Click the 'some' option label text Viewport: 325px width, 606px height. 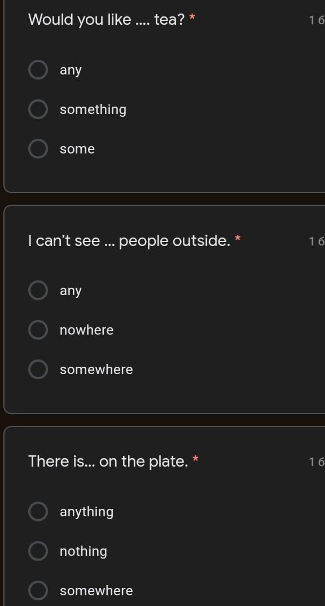[x=77, y=149]
